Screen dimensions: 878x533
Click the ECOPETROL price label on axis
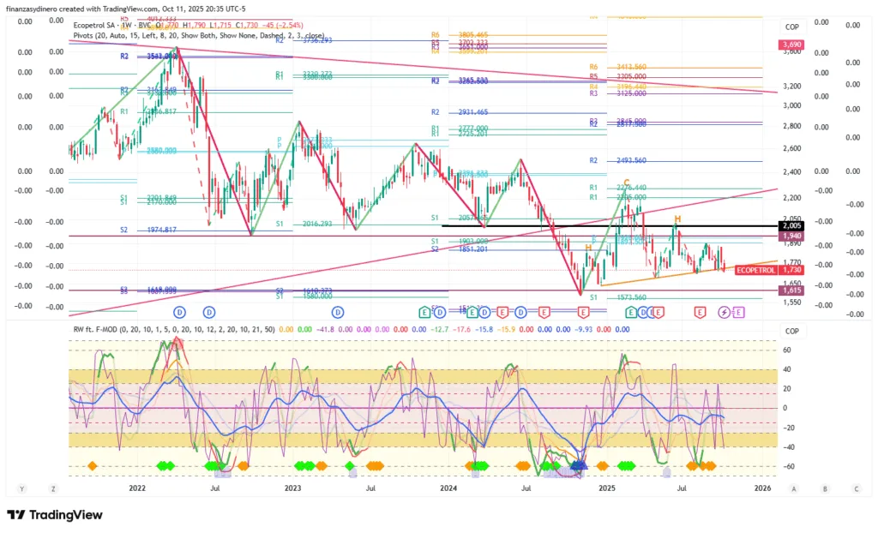coord(755,270)
